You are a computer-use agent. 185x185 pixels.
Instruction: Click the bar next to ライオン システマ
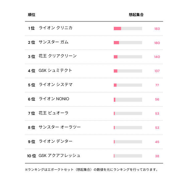pos(128,85)
